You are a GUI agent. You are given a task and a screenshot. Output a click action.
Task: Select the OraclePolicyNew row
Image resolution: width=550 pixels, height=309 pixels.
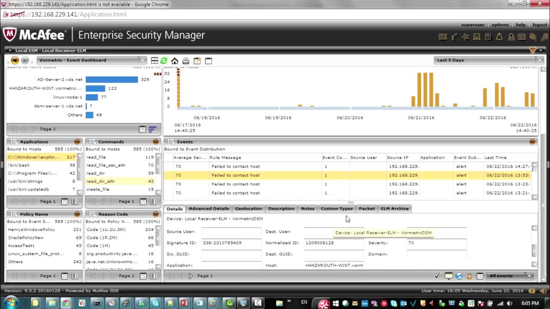[44, 238]
